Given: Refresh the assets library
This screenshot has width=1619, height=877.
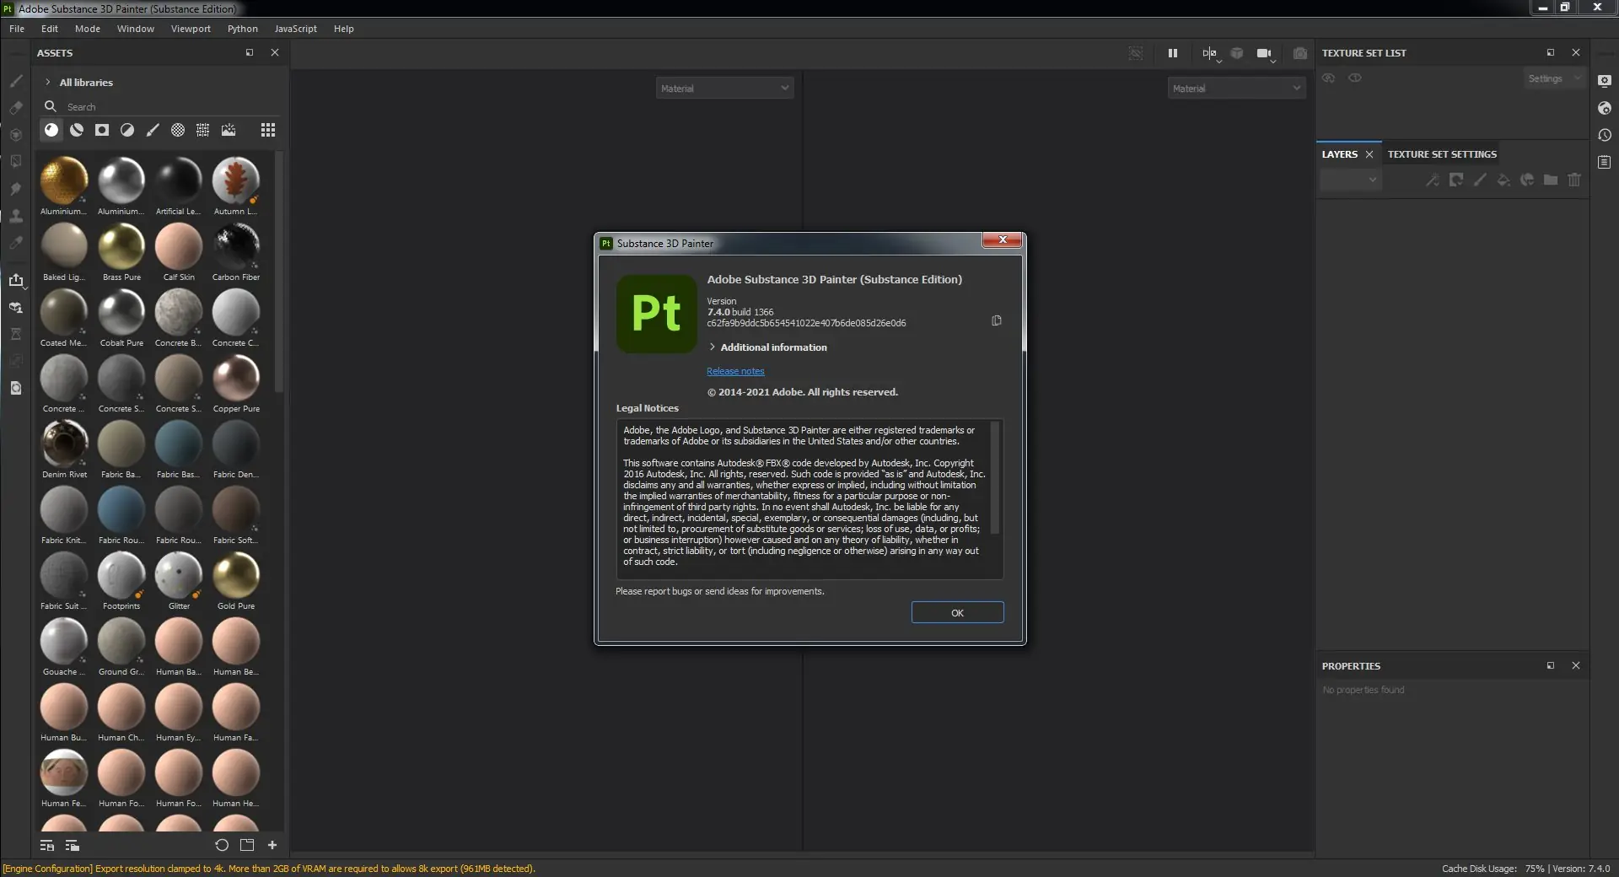Looking at the screenshot, I should 222,845.
